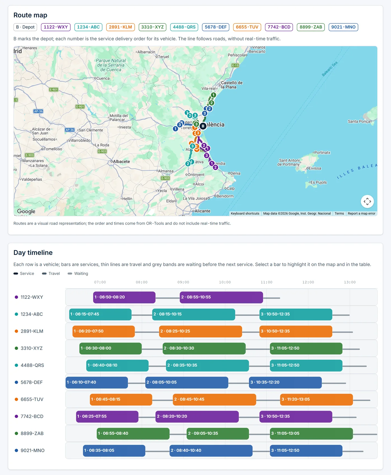The image size is (391, 475).
Task: Click the Teruel label on the map
Action: (x=163, y=57)
